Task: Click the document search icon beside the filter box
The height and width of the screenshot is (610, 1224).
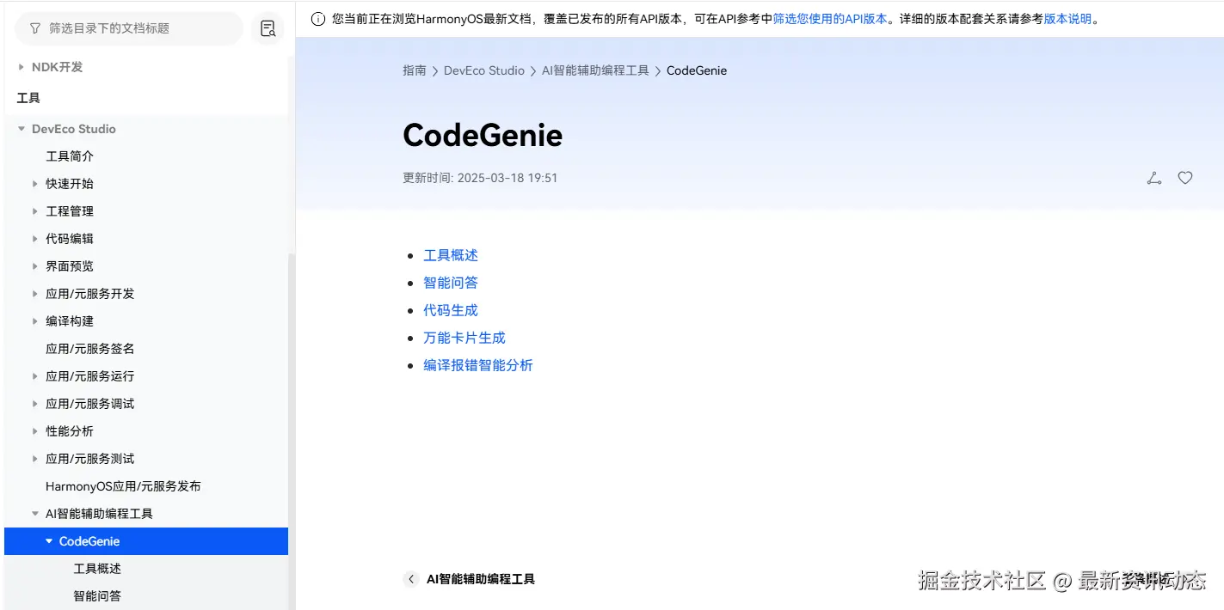Action: pos(268,28)
